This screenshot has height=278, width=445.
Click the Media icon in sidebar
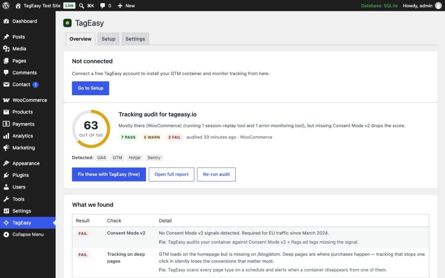(6, 49)
